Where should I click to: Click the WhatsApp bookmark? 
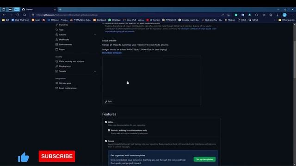pos(114,20)
